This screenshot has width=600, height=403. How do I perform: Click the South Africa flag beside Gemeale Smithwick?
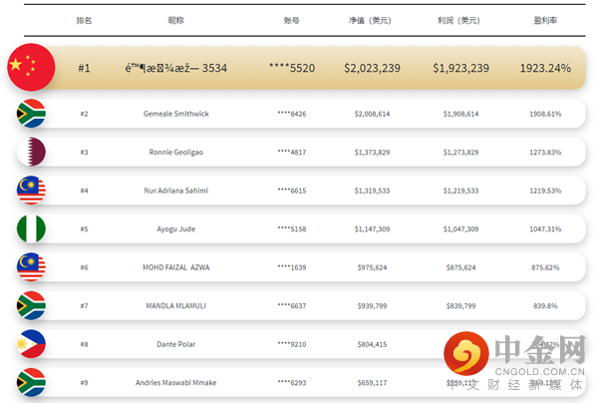[x=31, y=114]
